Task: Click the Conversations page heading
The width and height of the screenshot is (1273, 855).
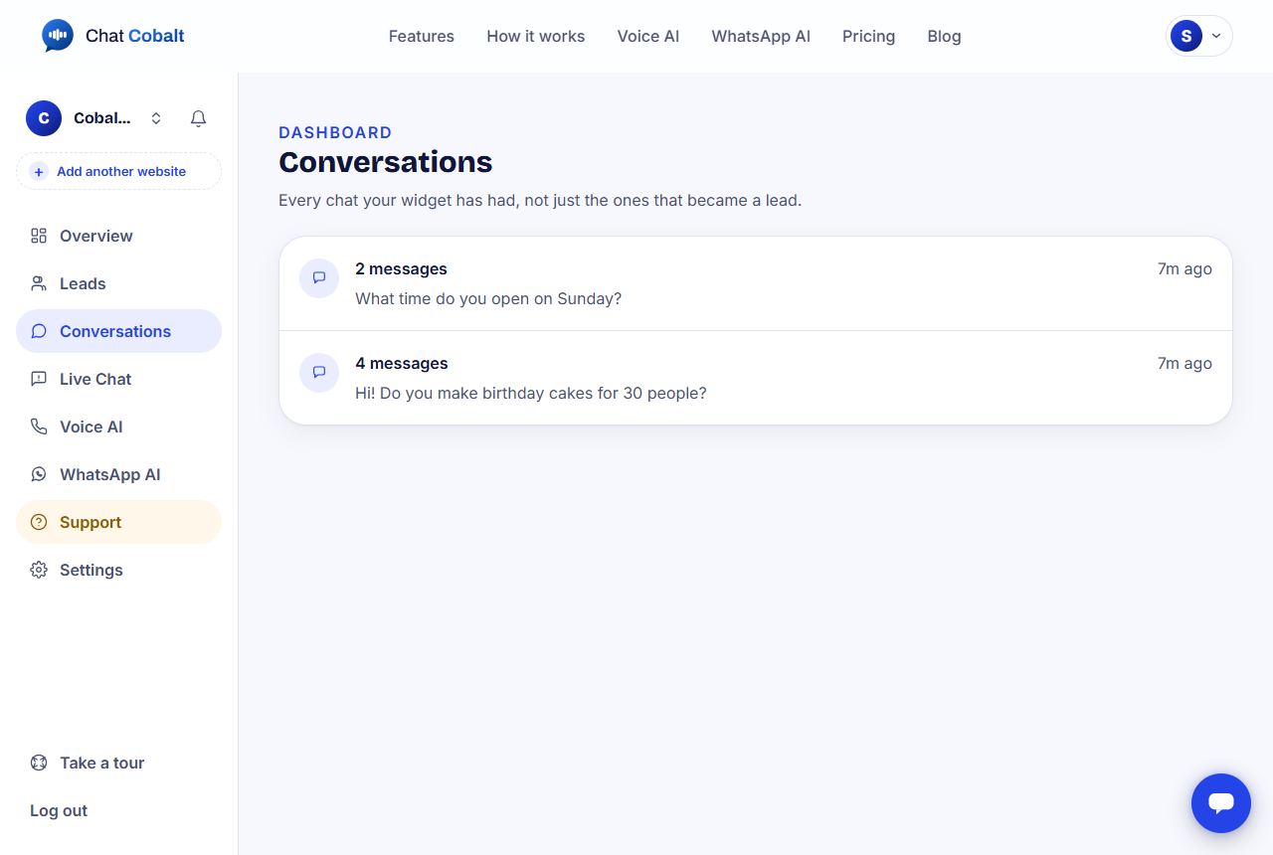Action: tap(386, 162)
